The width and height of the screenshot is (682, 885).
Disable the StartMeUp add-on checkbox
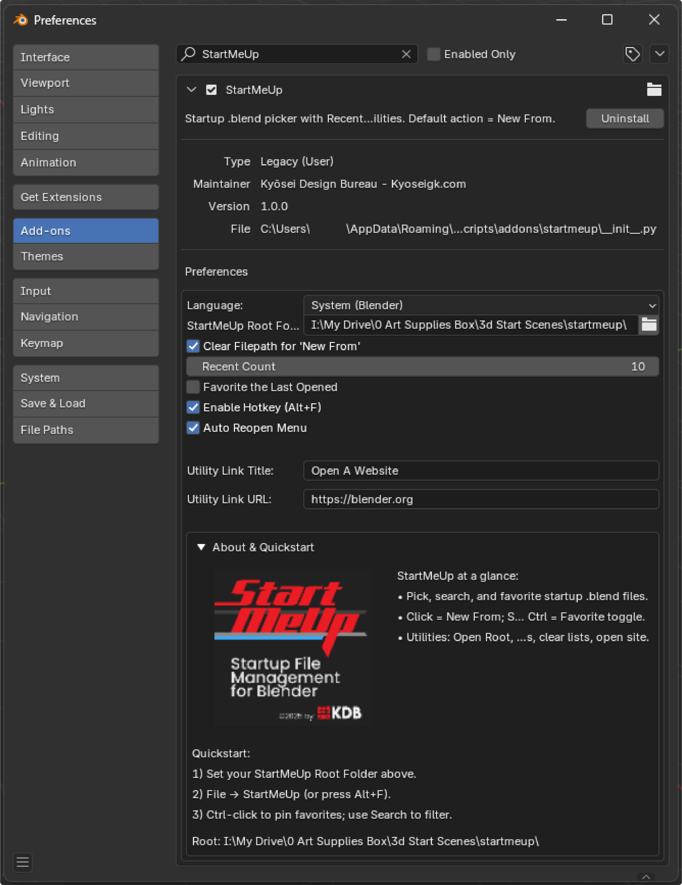click(x=211, y=90)
